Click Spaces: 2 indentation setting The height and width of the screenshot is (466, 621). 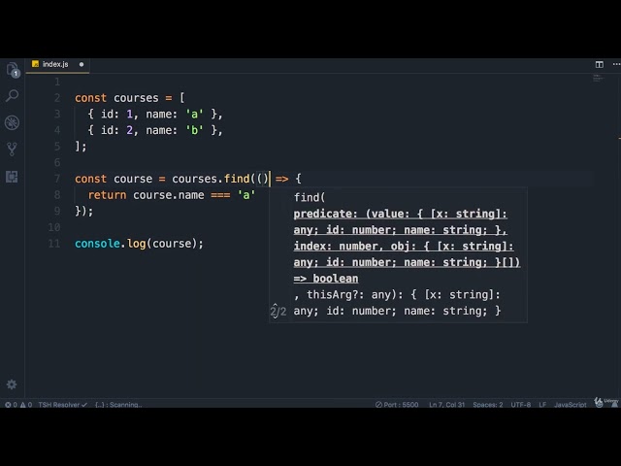[487, 405]
